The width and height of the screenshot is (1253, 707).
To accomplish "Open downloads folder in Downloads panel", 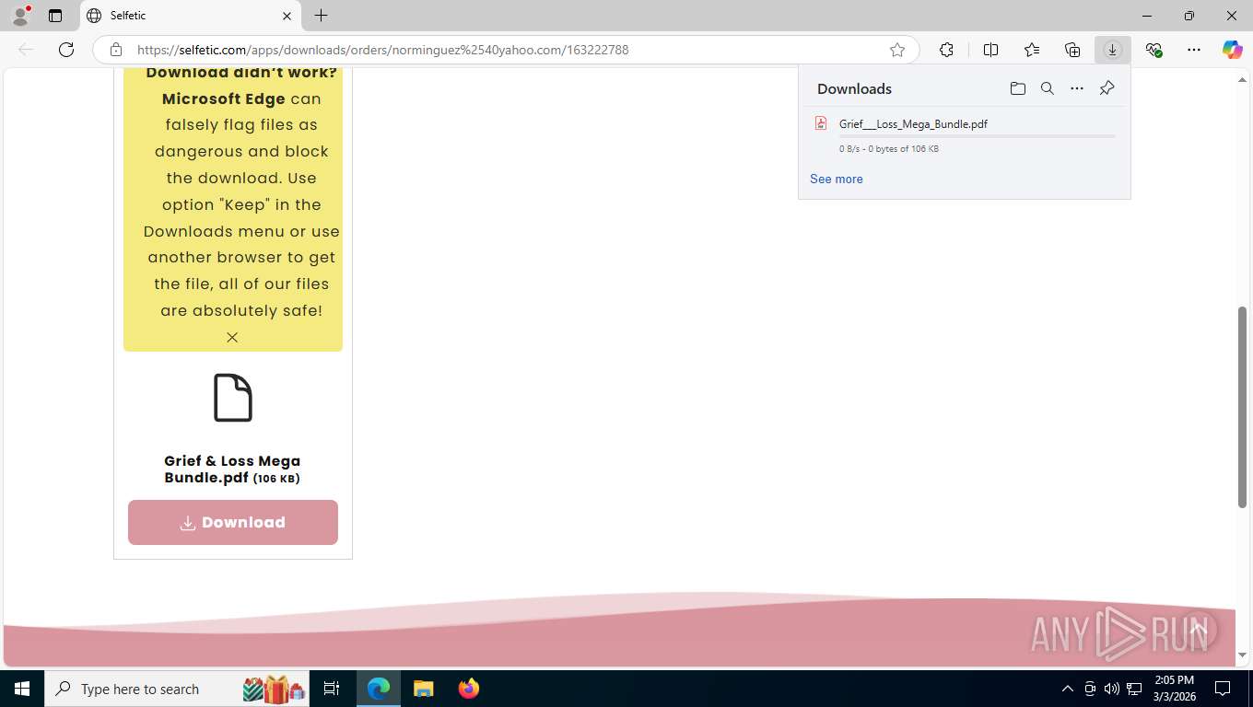I will [x=1017, y=88].
